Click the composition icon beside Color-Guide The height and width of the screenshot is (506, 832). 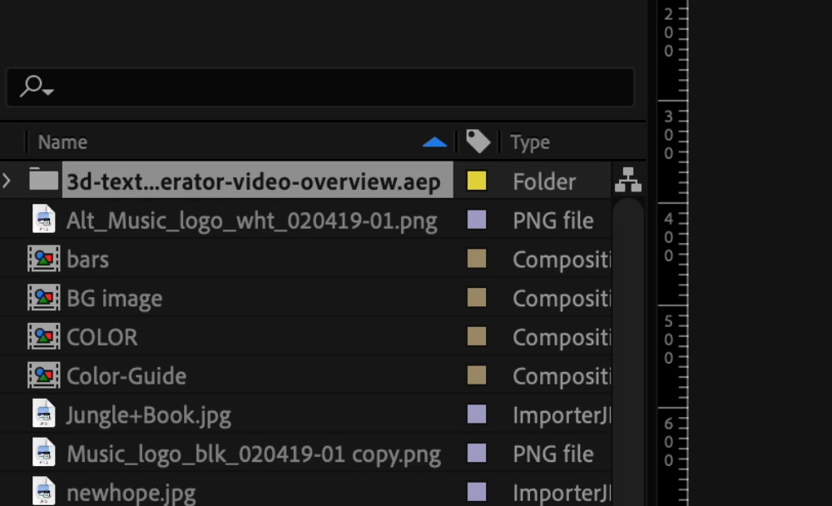[x=43, y=375]
